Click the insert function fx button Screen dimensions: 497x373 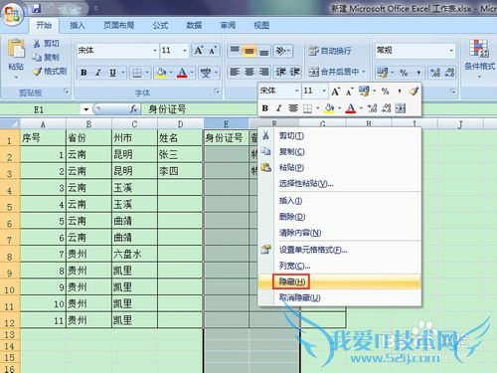pos(133,108)
